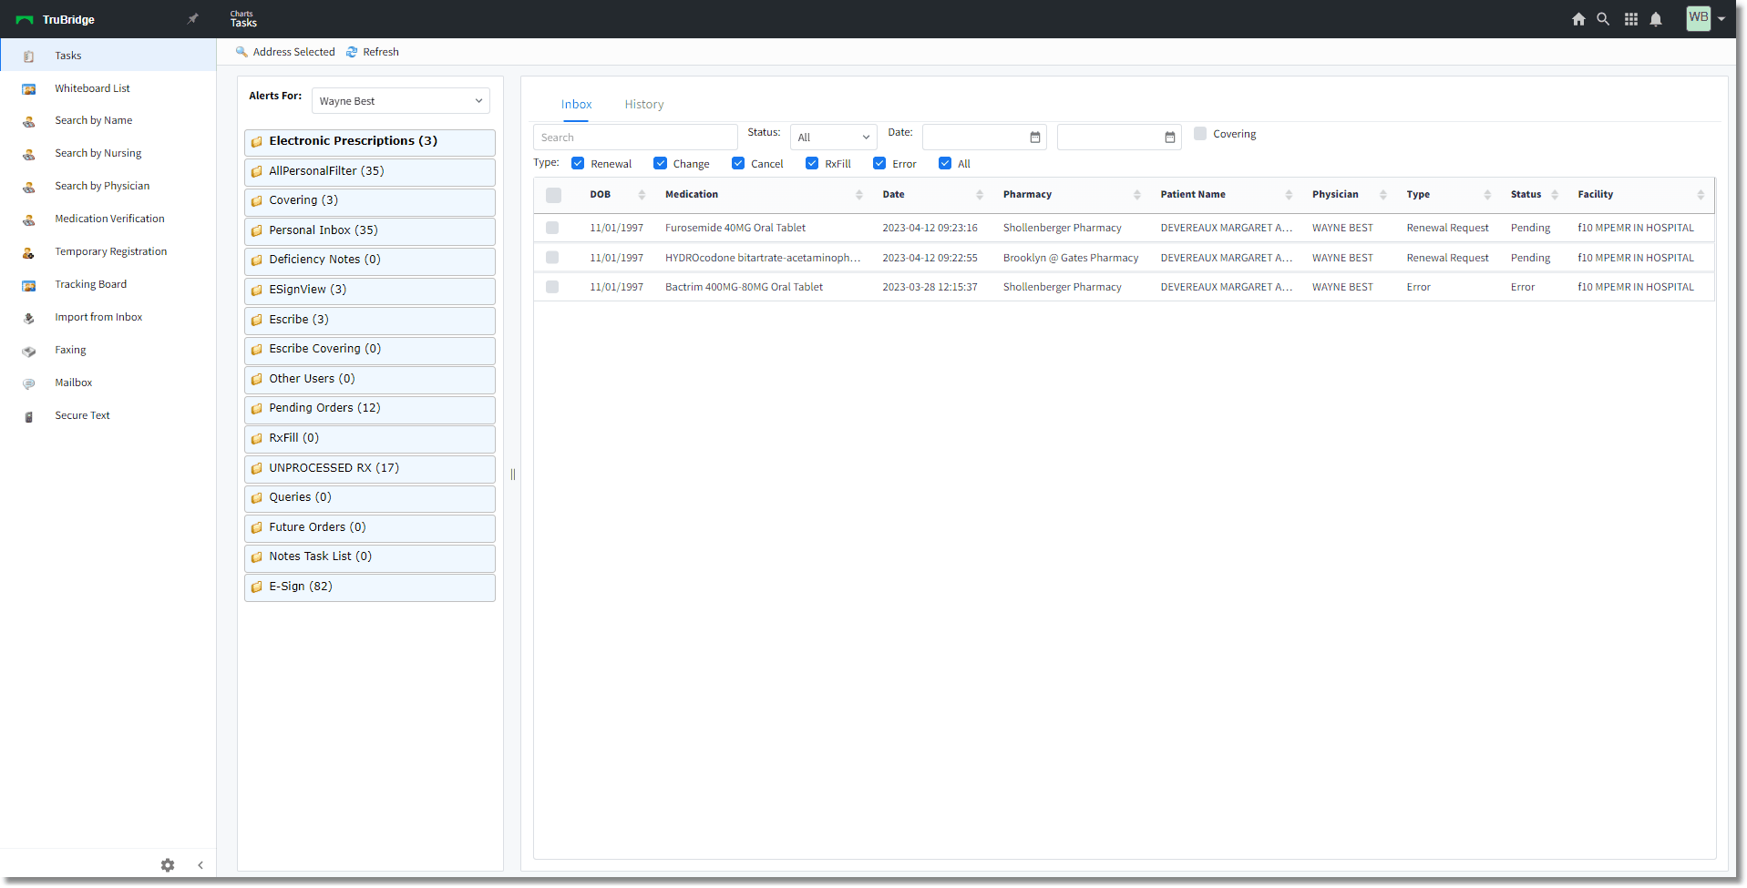The image size is (1747, 888).
Task: Pin the sidebar with the pushpin icon
Action: click(x=192, y=19)
